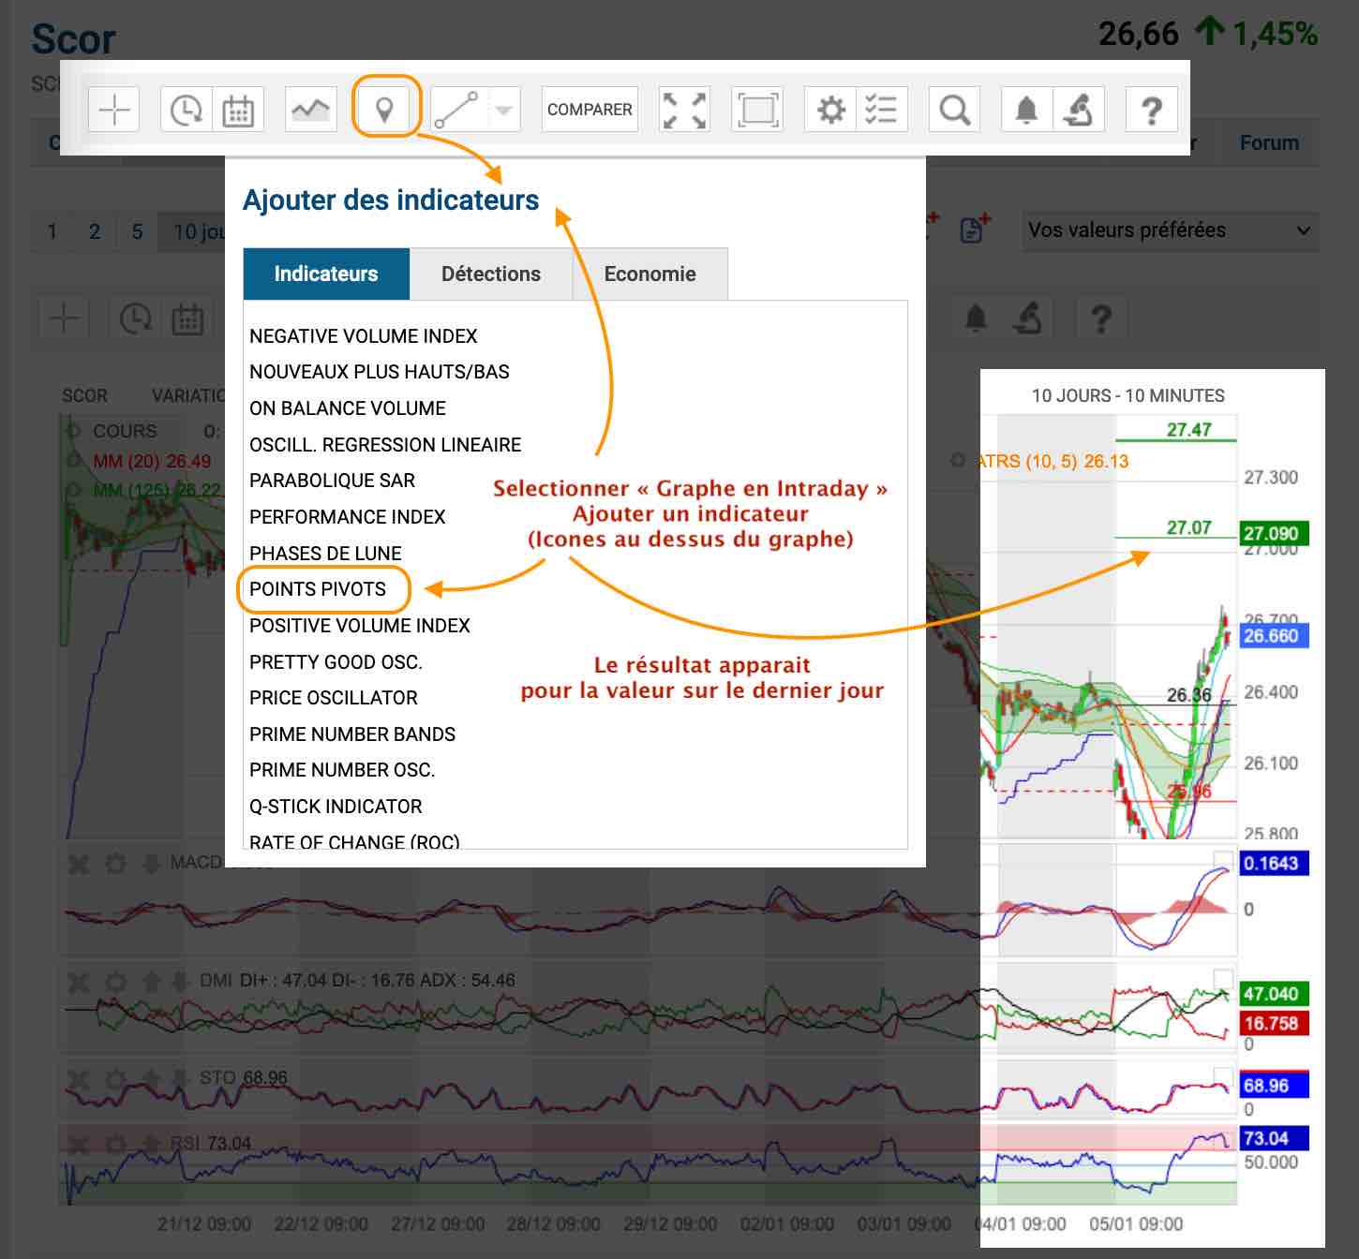Click dimmed question mark in background toolbar
This screenshot has width=1359, height=1259.
point(1101,318)
